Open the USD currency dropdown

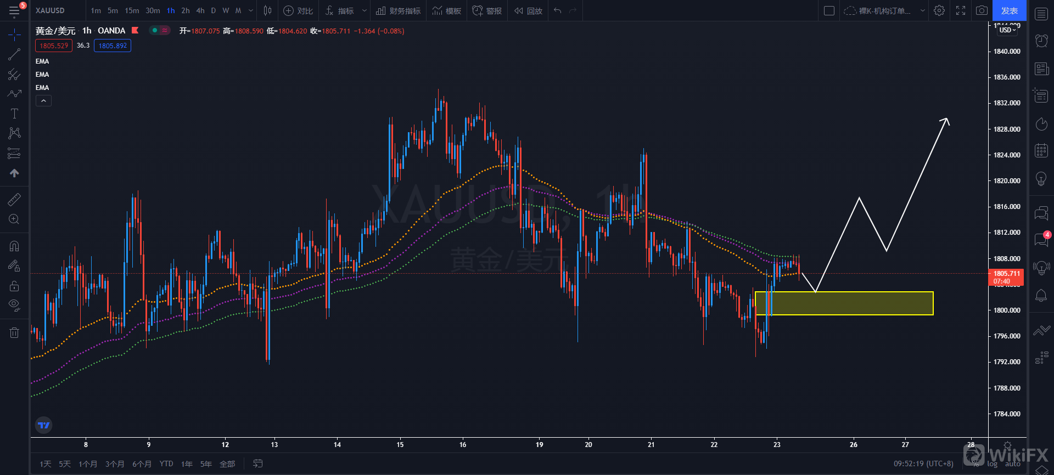pos(1007,30)
